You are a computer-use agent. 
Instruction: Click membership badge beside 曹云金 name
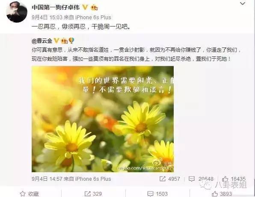click(x=64, y=41)
